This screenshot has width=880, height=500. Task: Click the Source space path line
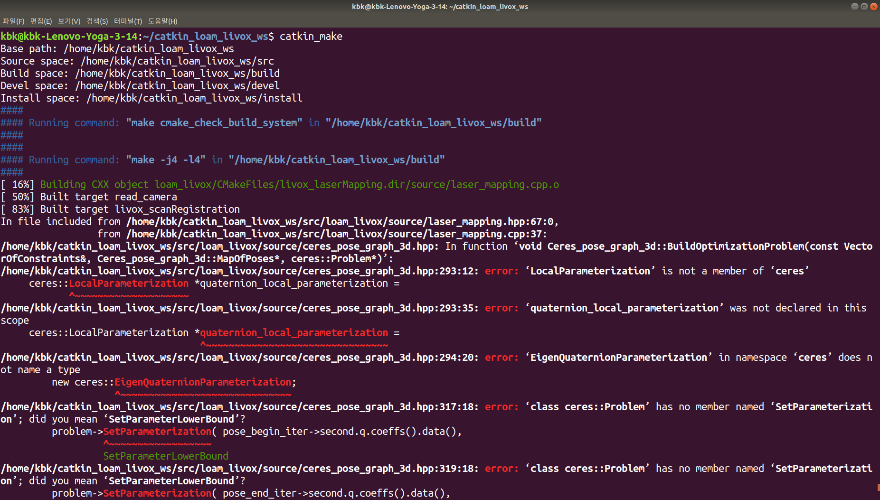[x=137, y=61]
